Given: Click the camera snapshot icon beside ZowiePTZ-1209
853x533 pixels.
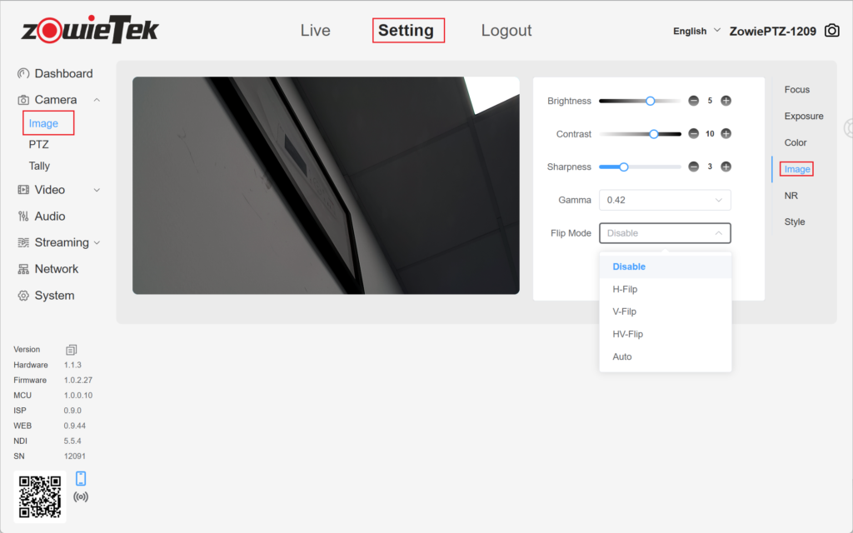Looking at the screenshot, I should click(831, 31).
